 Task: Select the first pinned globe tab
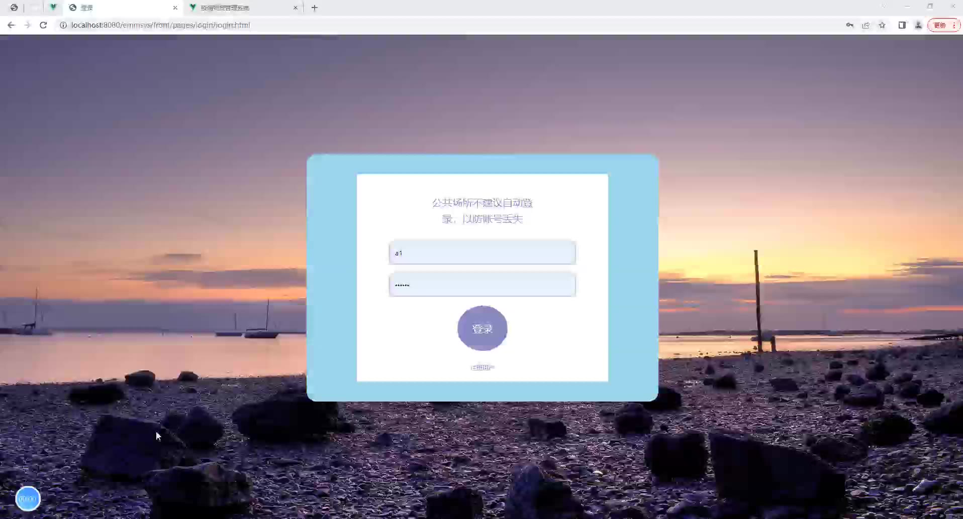[x=14, y=8]
